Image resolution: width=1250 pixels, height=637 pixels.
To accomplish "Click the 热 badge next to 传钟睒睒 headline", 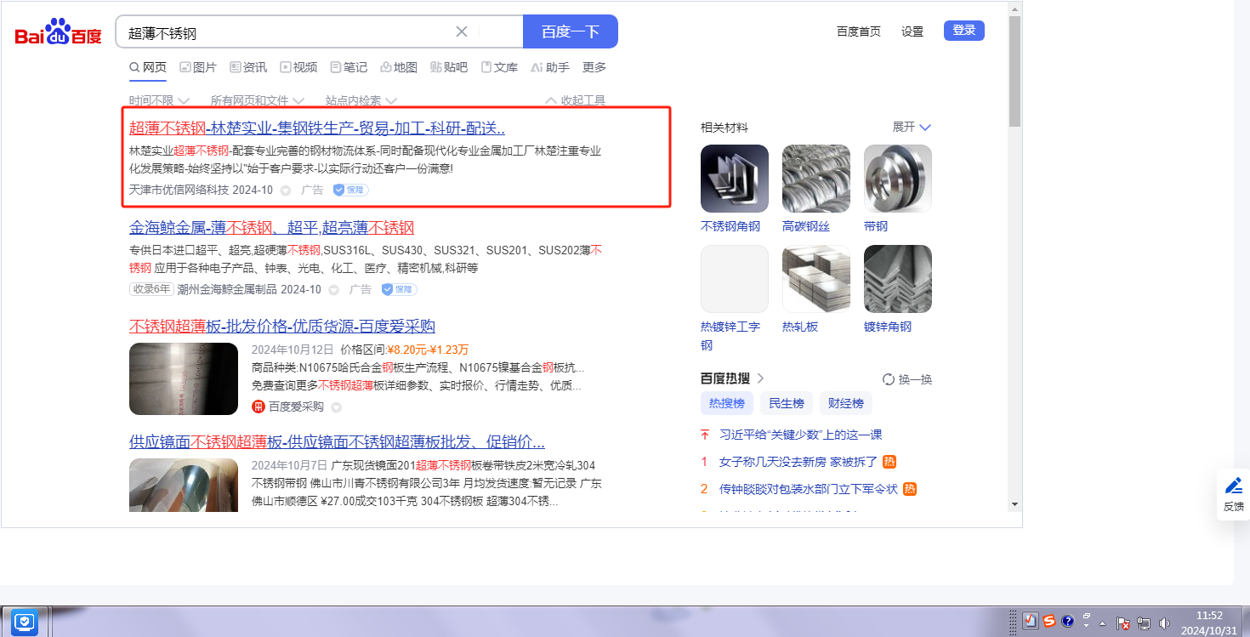I will pos(909,489).
